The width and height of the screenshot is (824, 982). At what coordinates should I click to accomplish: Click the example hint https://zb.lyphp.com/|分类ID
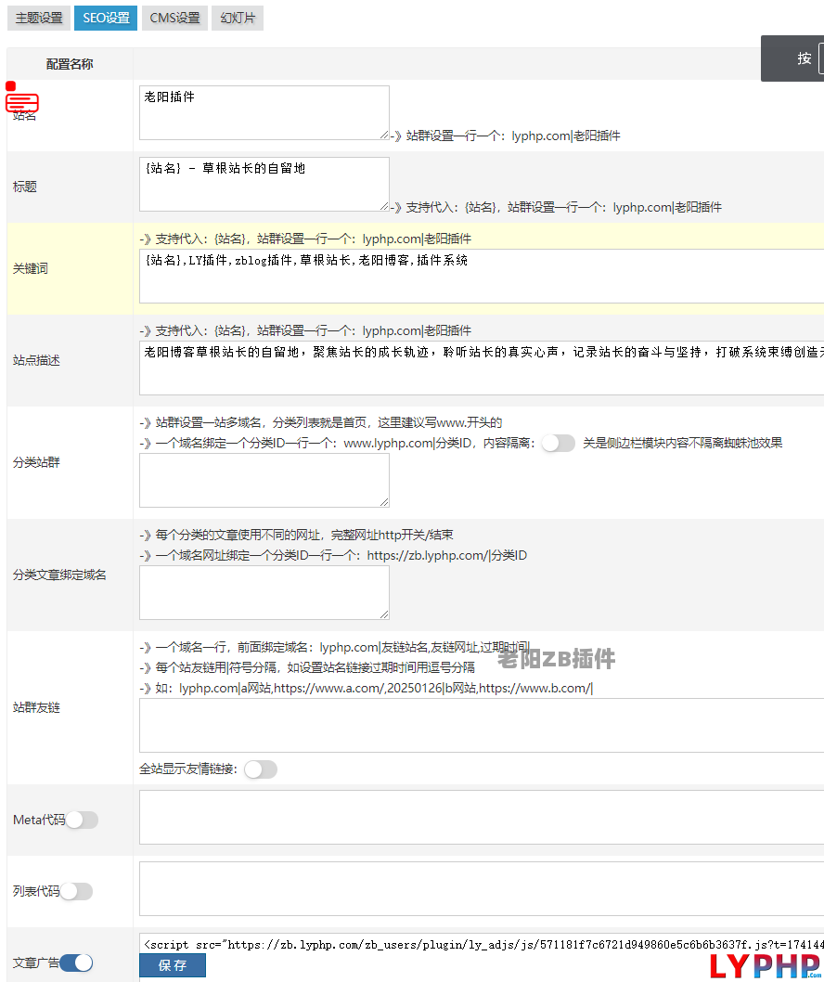click(334, 555)
